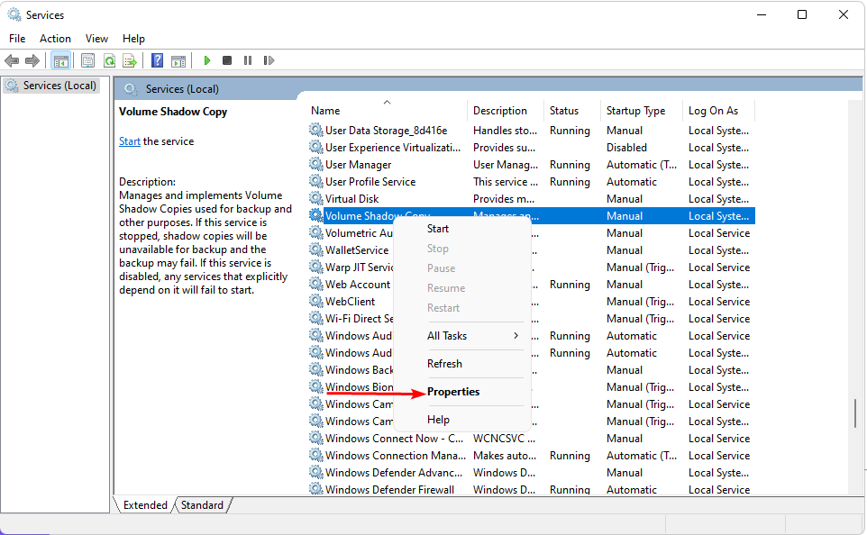Click WCNCSVC description cell
The image size is (867, 535).
point(505,439)
